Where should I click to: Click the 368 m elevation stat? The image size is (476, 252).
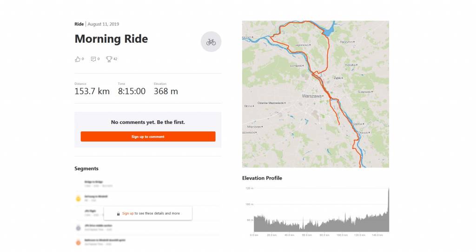pyautogui.click(x=166, y=91)
